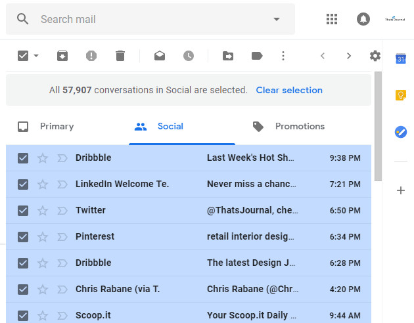Click the vertical scrollbar thumb
This screenshot has width=414, height=323.
[378, 126]
